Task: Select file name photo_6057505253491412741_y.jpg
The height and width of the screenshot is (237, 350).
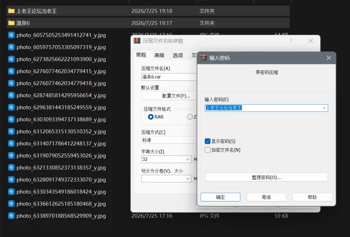Action: 61,35
